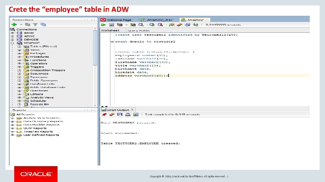The image size is (325, 182).
Task: Expand the Scheduler node
Action: [x=19, y=101]
